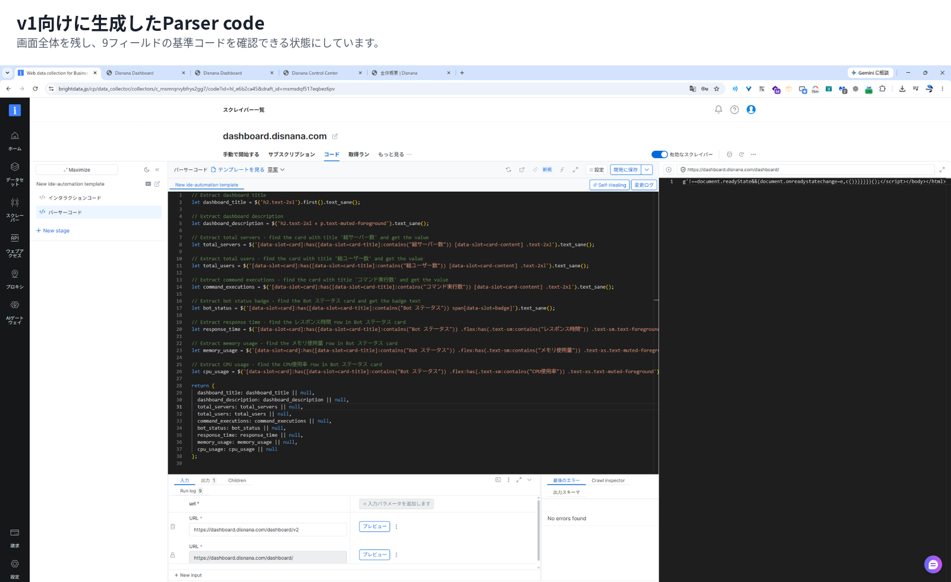Switch to サブスクリプション tab
Image resolution: width=951 pixels, height=582 pixels.
[x=291, y=154]
